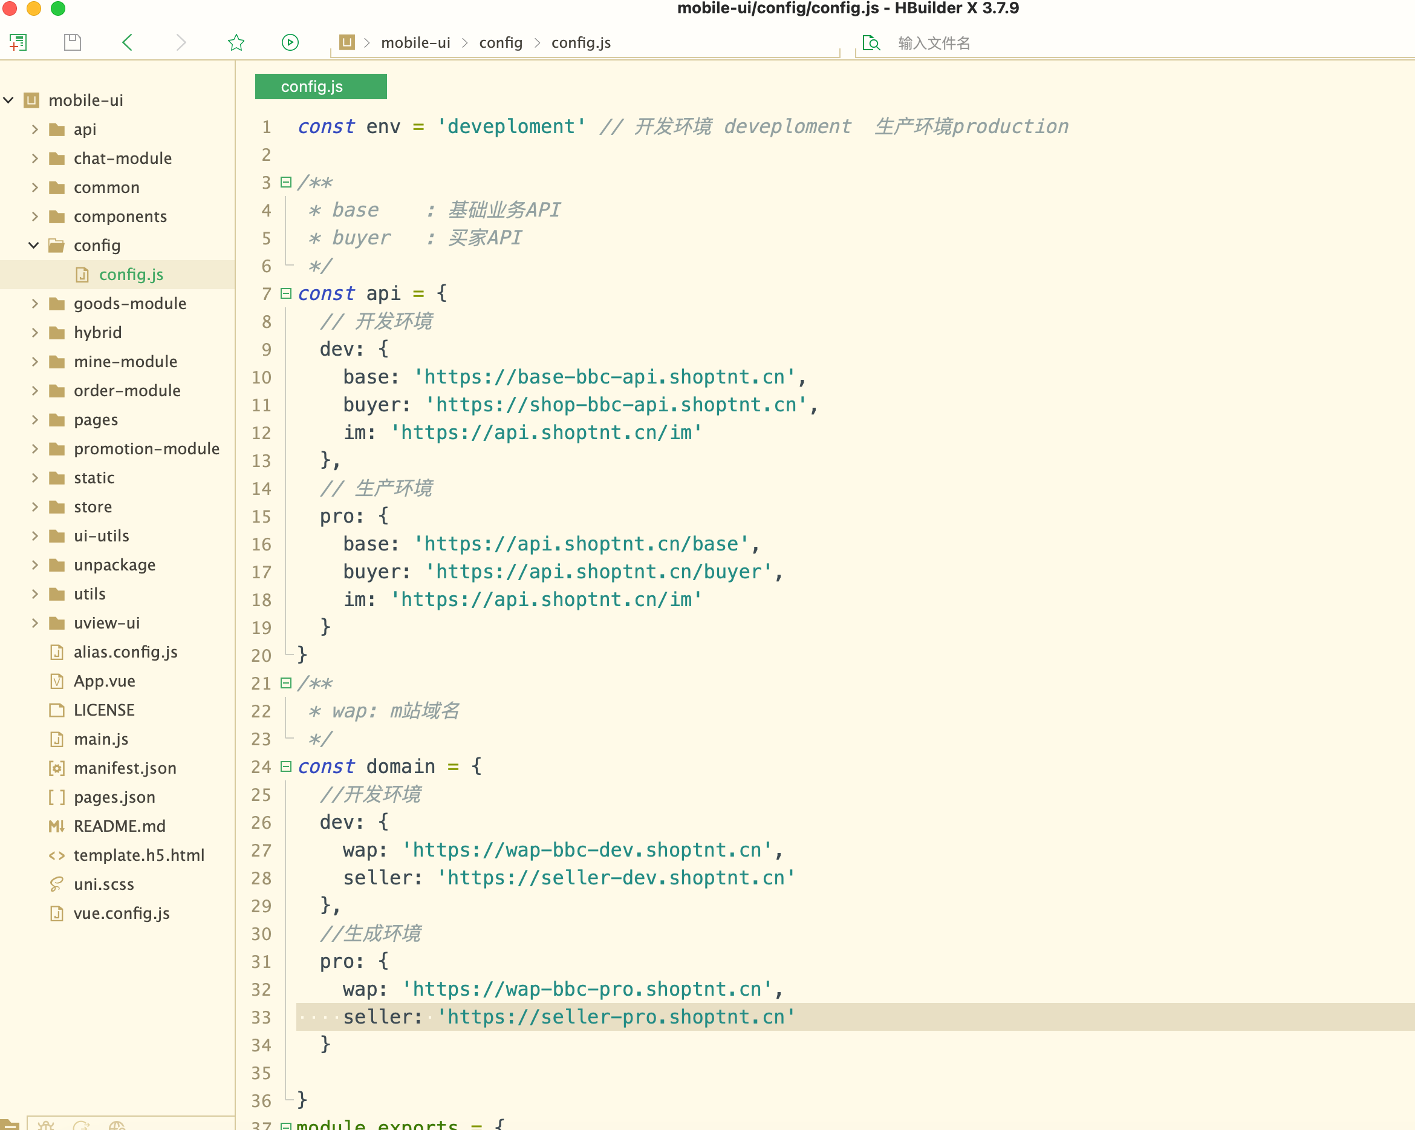Collapse the mobile-ui project root
This screenshot has width=1415, height=1130.
point(8,100)
